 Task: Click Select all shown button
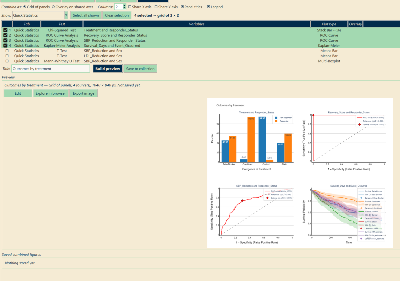[x=86, y=15]
